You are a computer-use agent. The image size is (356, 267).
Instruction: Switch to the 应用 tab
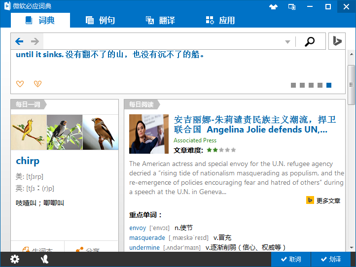click(x=220, y=20)
